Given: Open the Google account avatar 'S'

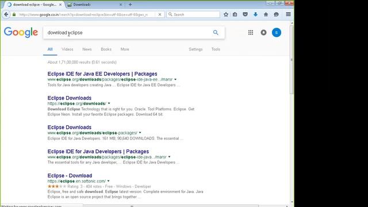Looking at the screenshot, I should (277, 33).
